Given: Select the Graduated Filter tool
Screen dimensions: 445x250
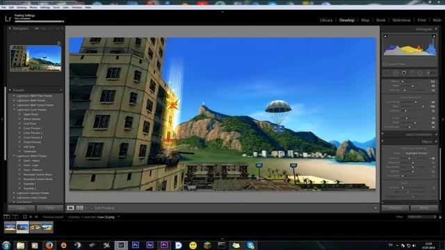Looking at the screenshot, I should pos(412,73).
